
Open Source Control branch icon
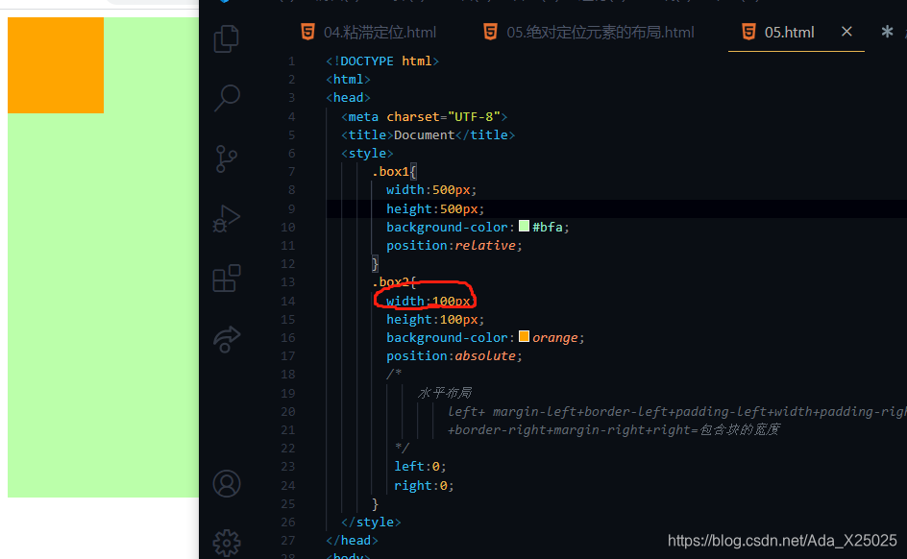coord(226,159)
